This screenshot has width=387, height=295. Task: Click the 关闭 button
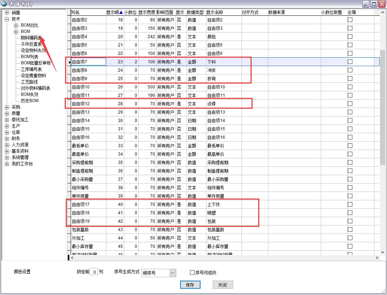point(222,285)
